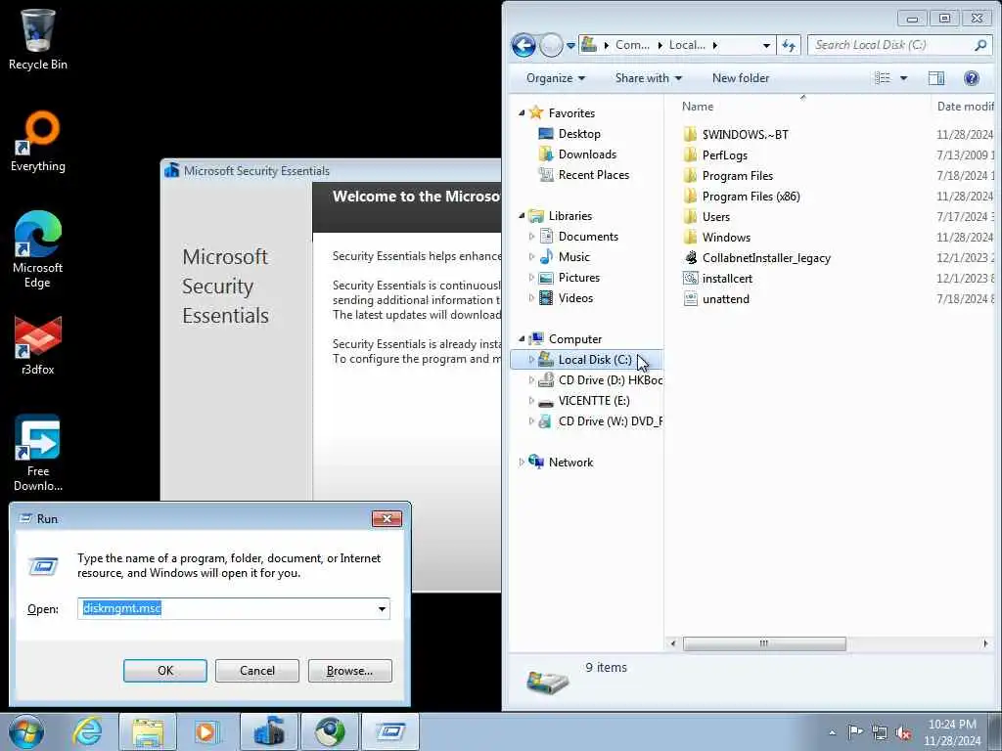Collapse the Favorites section
Screen dimensions: 1002x751
coord(522,113)
